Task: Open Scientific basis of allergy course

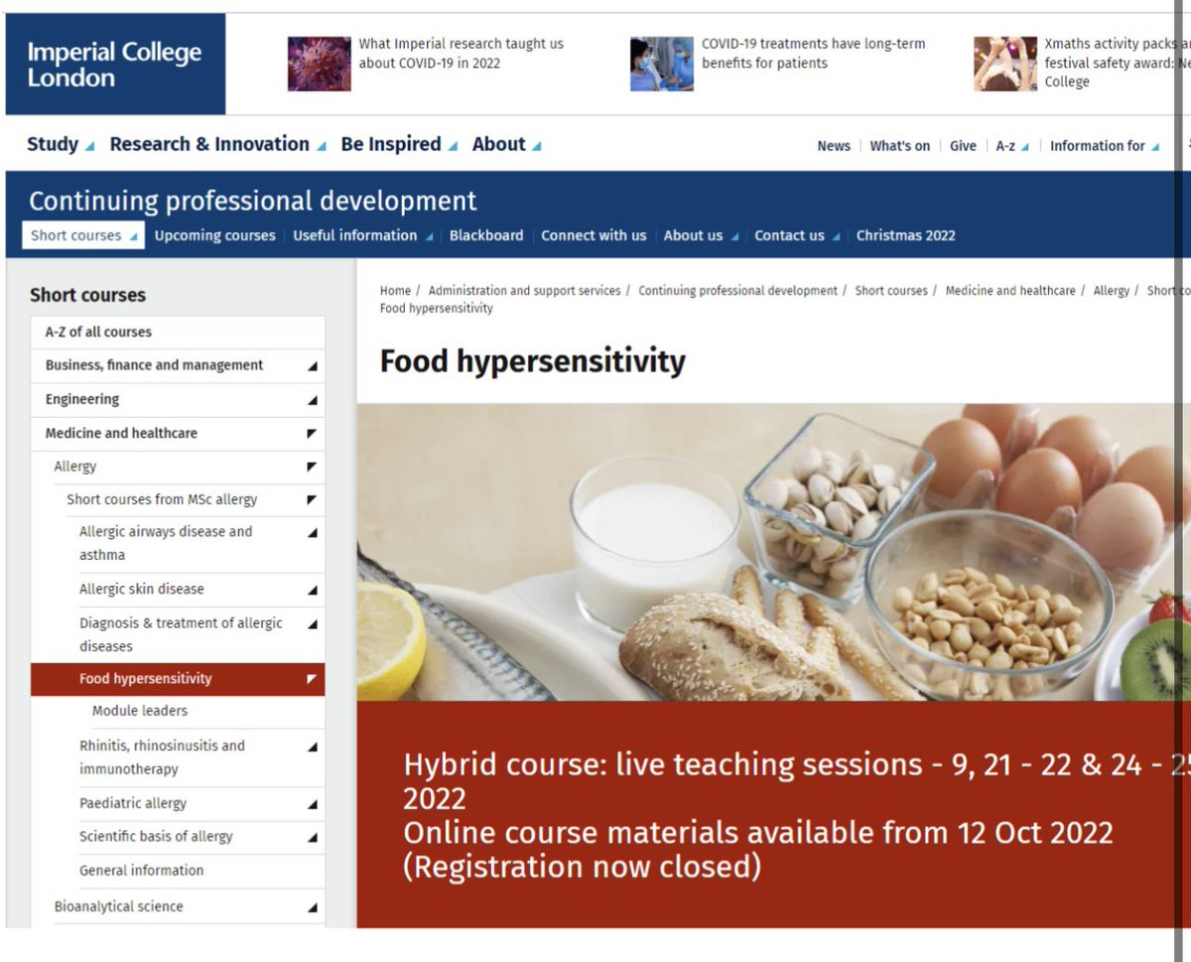Action: tap(156, 837)
